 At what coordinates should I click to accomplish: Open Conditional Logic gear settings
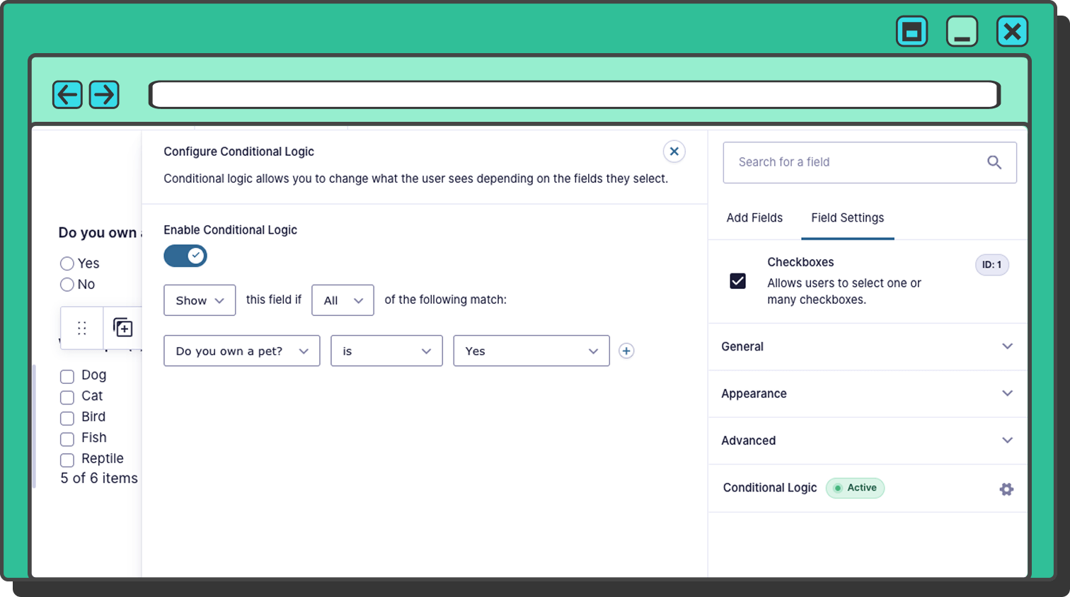pos(1006,489)
